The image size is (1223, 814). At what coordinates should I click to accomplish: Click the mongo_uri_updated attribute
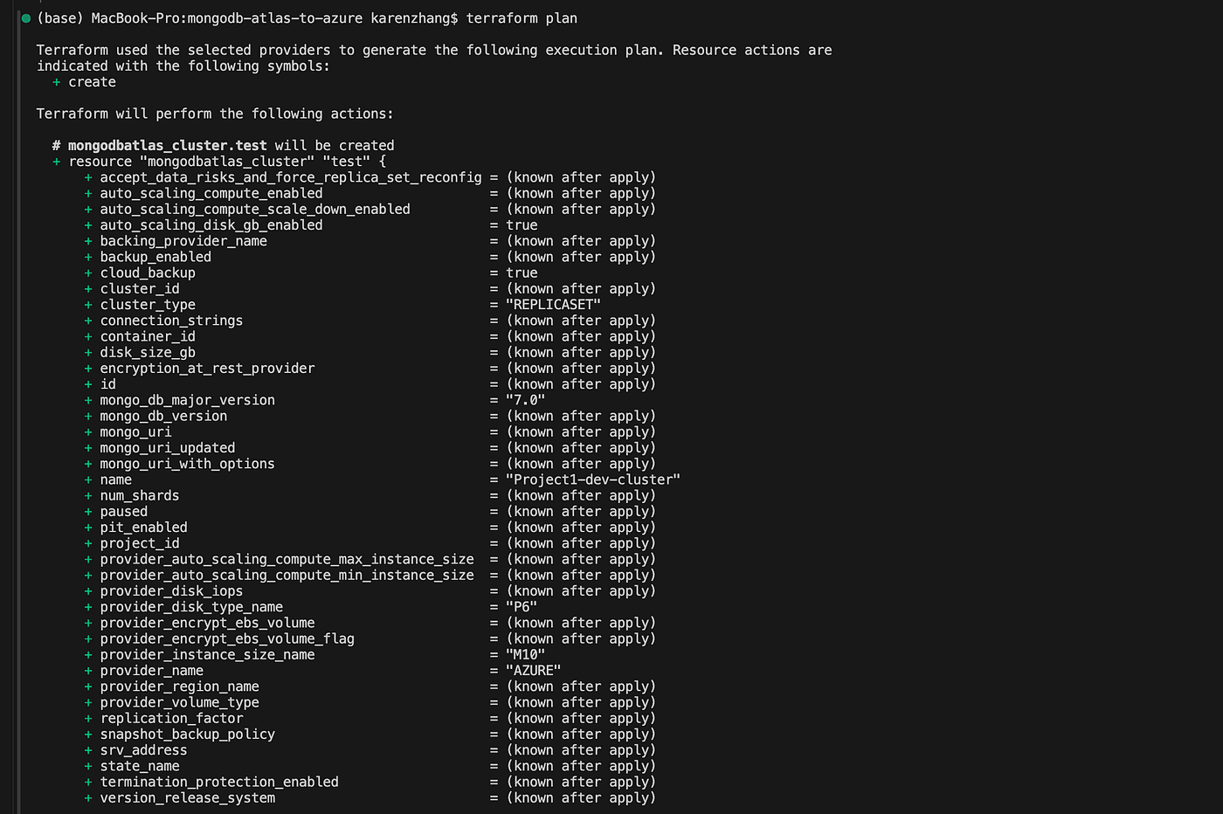pyautogui.click(x=168, y=448)
